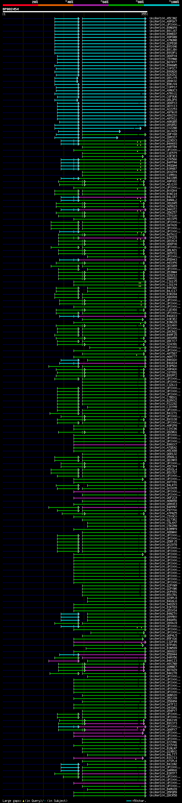Open UniRef100_C1E5T5 entry
This screenshot has height=803, width=182.
163,153
